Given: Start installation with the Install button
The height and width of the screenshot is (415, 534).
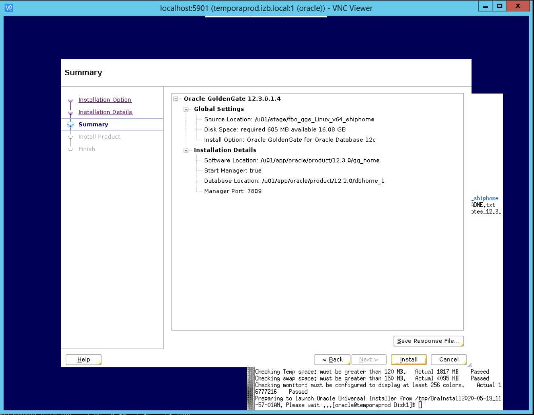Looking at the screenshot, I should 409,360.
